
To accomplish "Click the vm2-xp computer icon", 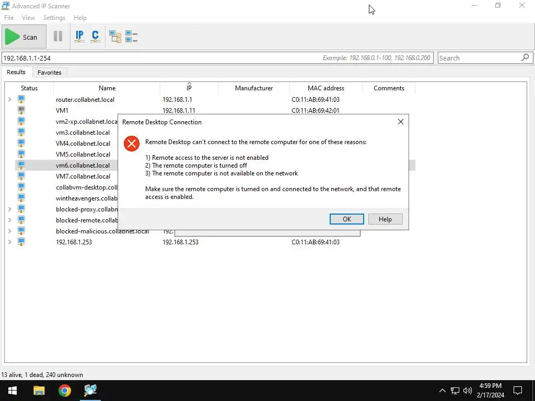I will click(21, 121).
